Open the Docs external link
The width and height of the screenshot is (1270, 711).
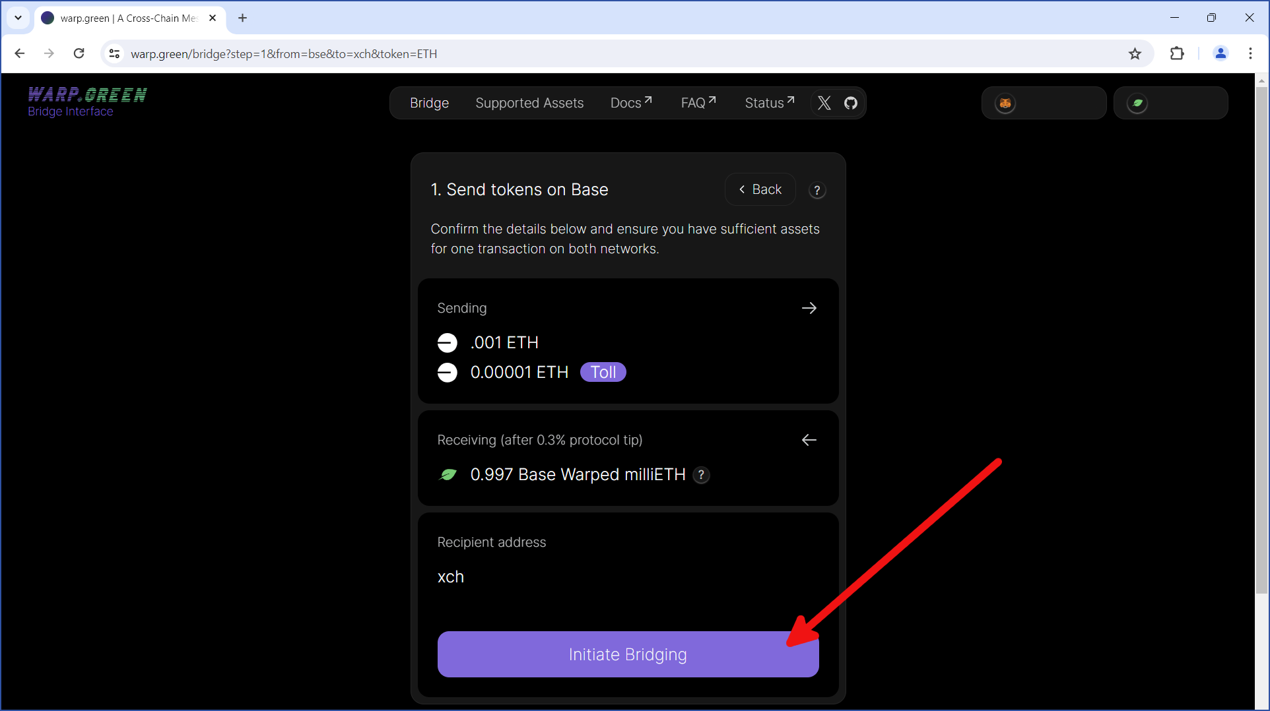[630, 103]
